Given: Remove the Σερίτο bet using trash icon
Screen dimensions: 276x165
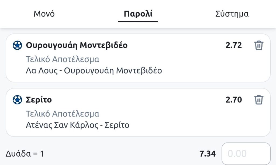Looking at the screenshot, I should (258, 100).
